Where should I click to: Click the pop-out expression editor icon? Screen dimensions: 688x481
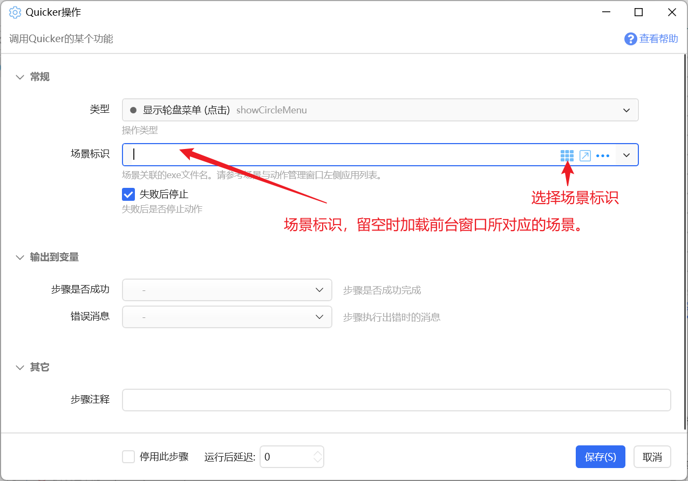pos(585,156)
